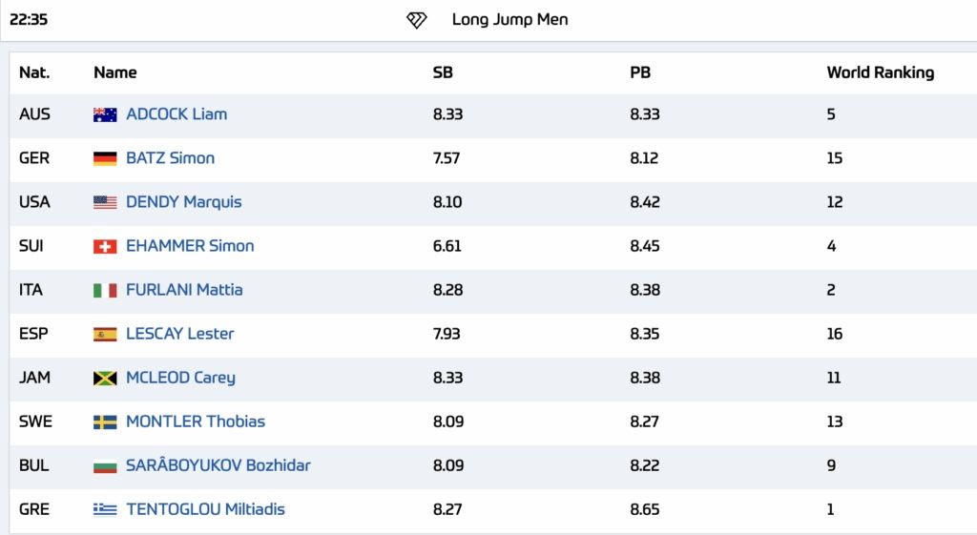Click the Jamaican flag icon
This screenshot has width=977, height=535.
tap(105, 378)
